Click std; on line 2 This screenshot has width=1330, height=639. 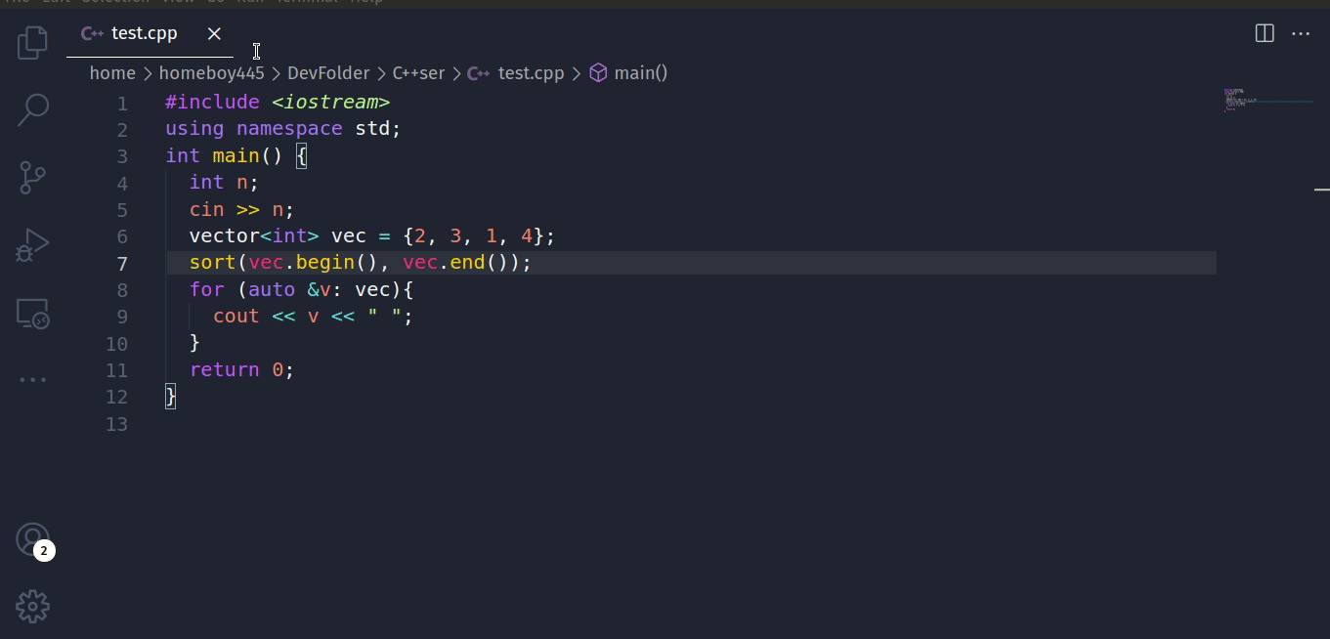tap(378, 128)
